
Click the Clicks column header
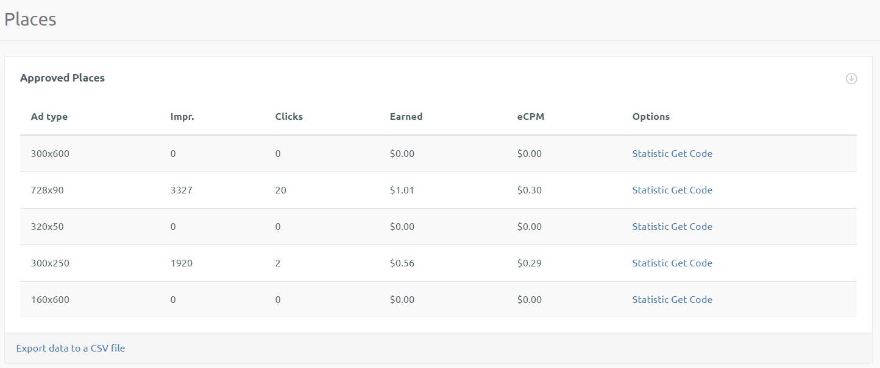coord(289,117)
